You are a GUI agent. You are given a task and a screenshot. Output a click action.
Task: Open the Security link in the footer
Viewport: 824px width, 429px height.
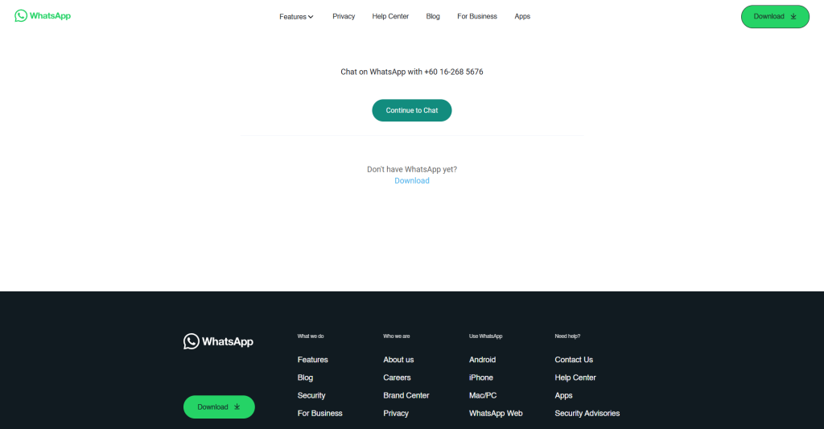click(x=311, y=395)
